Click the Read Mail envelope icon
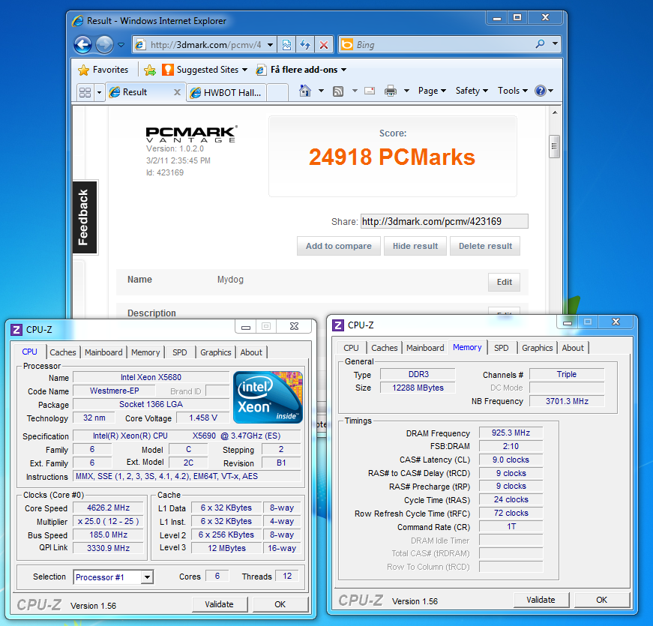 (x=370, y=91)
